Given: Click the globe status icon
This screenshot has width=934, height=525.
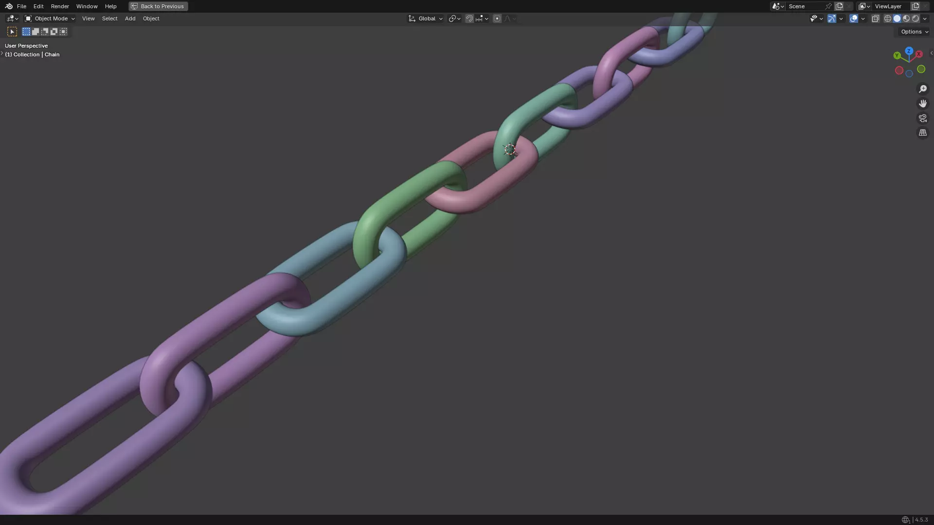Looking at the screenshot, I should click(905, 520).
